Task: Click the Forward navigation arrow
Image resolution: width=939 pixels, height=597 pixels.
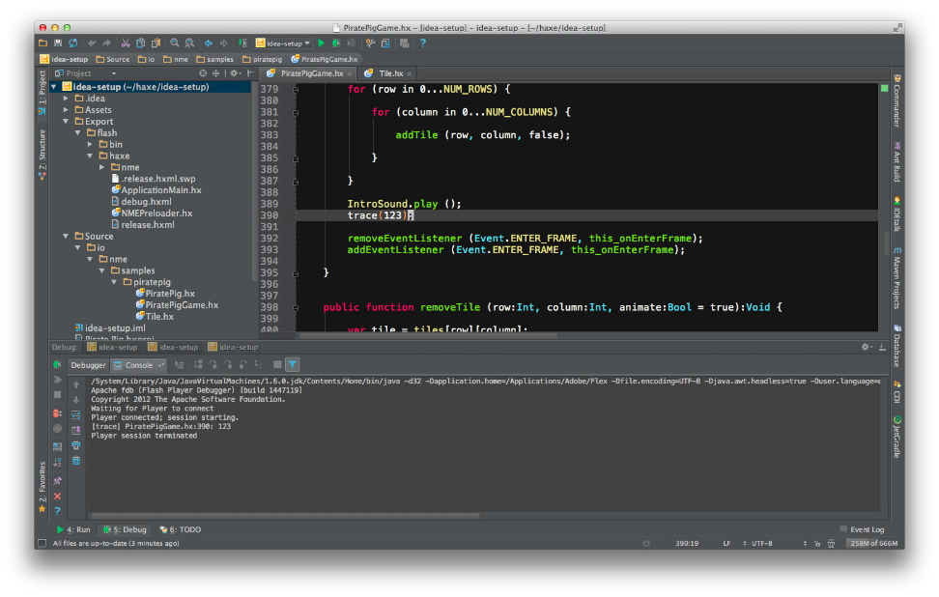Action: pyautogui.click(x=223, y=43)
